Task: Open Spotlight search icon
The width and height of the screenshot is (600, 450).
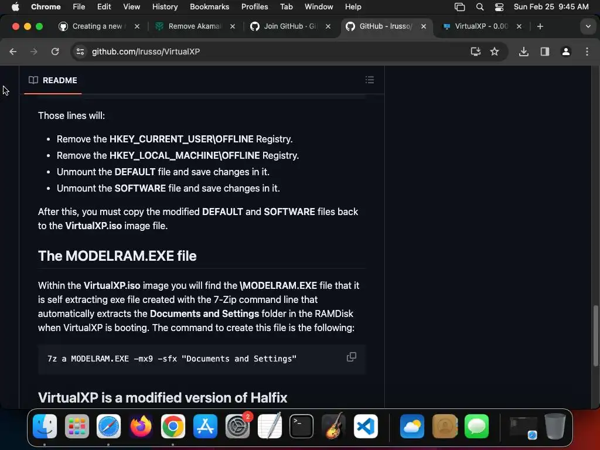Action: (479, 6)
